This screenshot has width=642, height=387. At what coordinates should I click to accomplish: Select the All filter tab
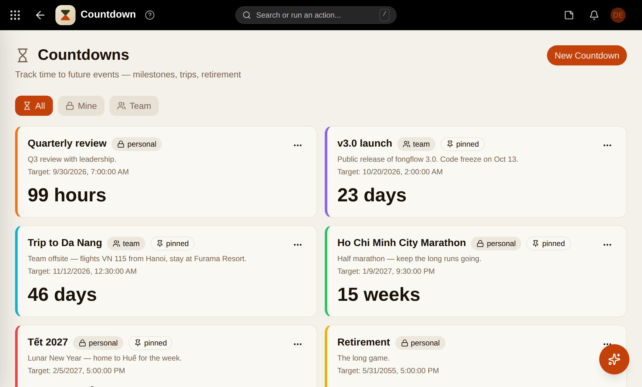coord(34,106)
